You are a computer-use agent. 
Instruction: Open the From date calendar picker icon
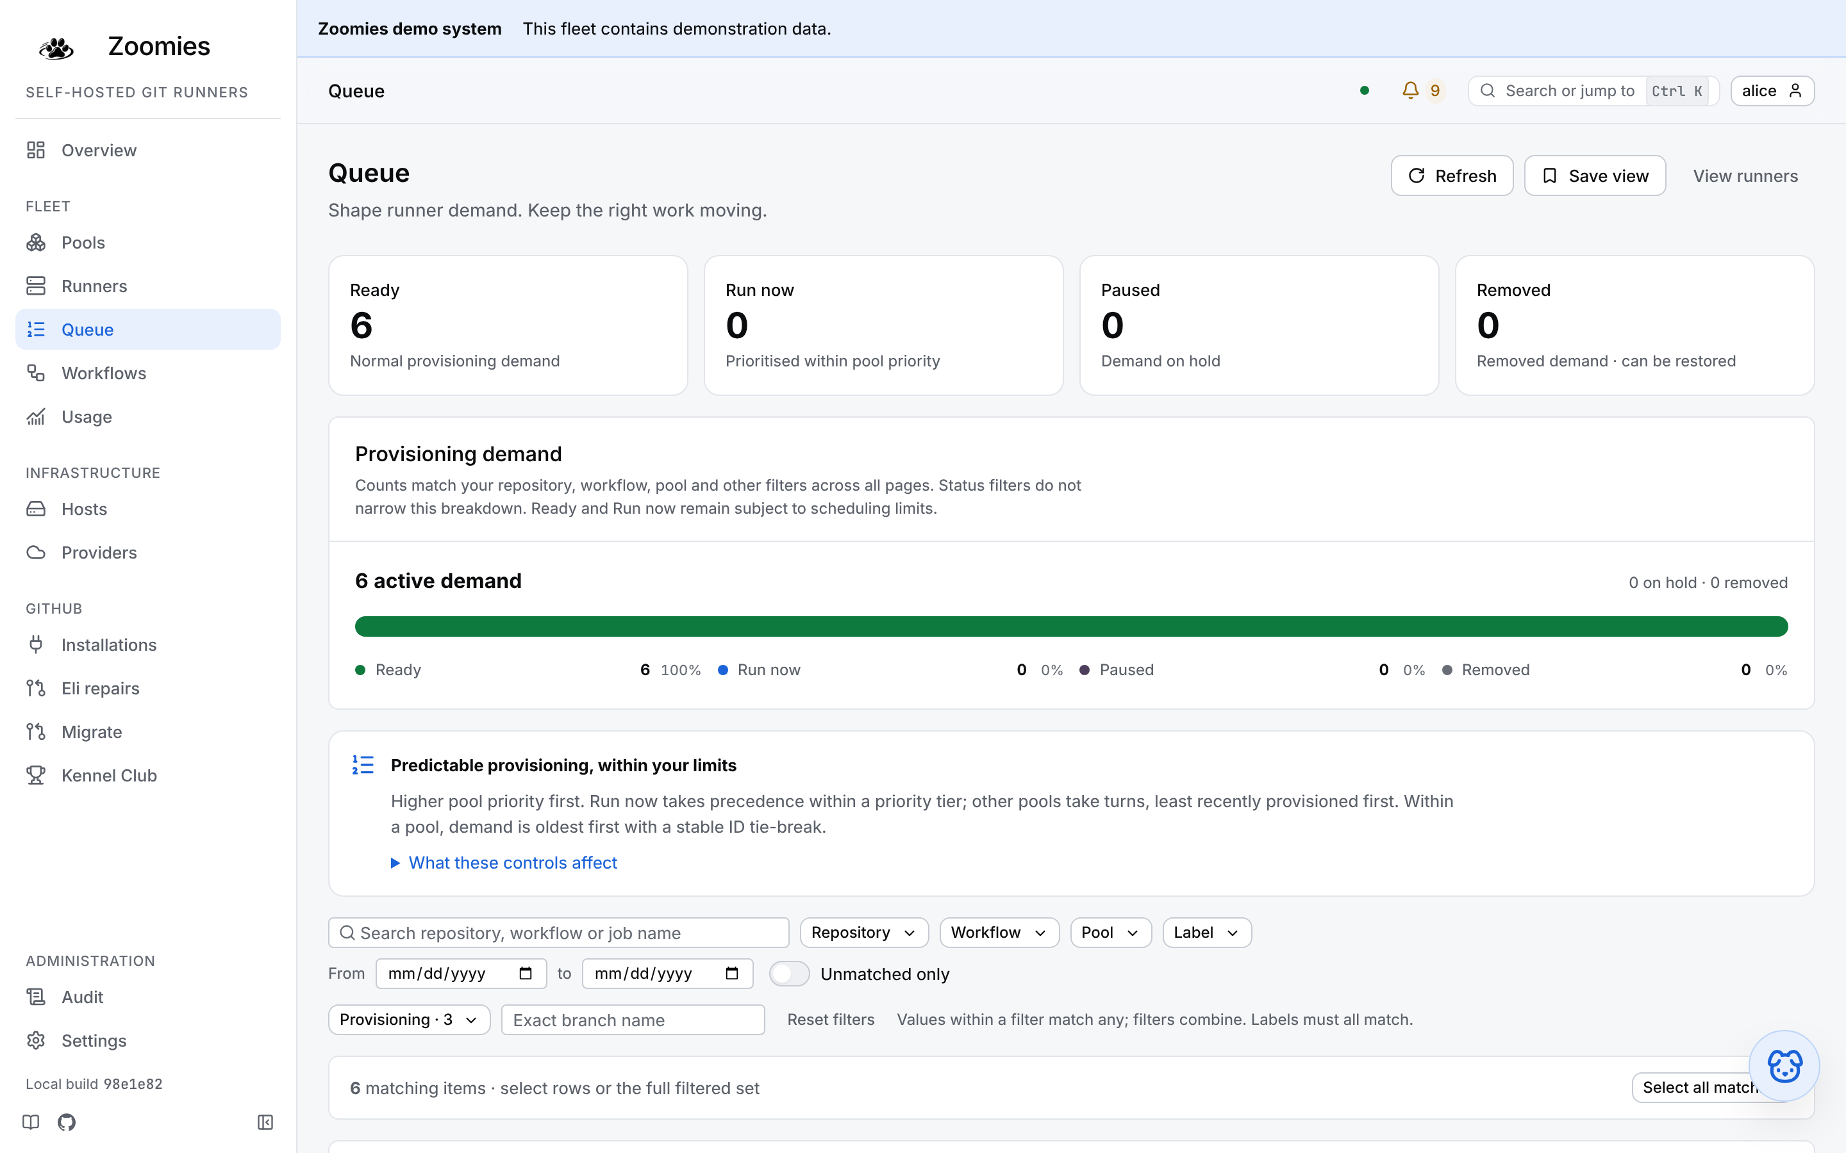pos(526,973)
